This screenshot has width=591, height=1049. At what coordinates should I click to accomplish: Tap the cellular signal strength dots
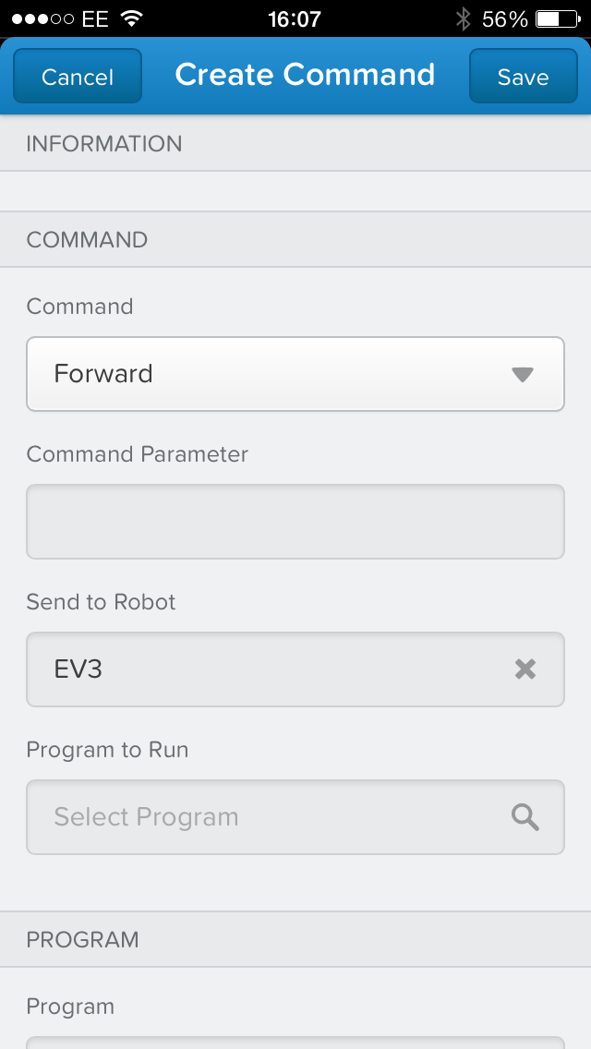tap(42, 18)
